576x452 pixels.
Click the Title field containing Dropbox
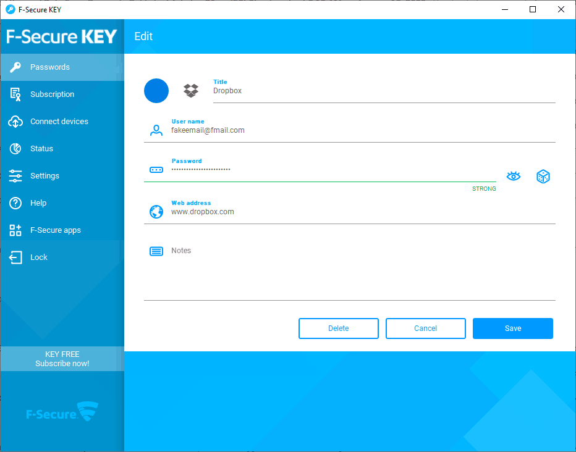pos(384,91)
